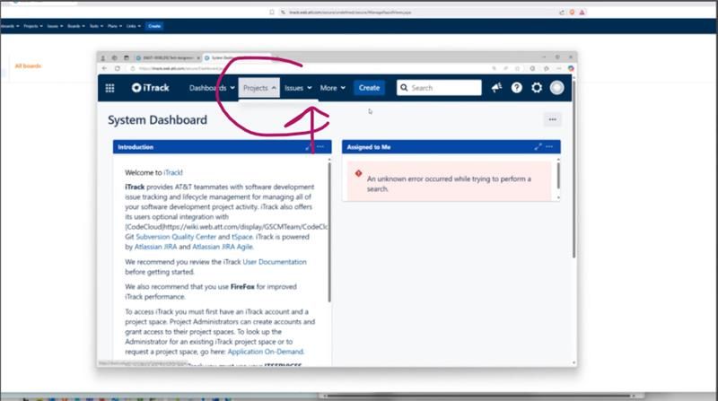Click the iTrack logo

point(150,87)
